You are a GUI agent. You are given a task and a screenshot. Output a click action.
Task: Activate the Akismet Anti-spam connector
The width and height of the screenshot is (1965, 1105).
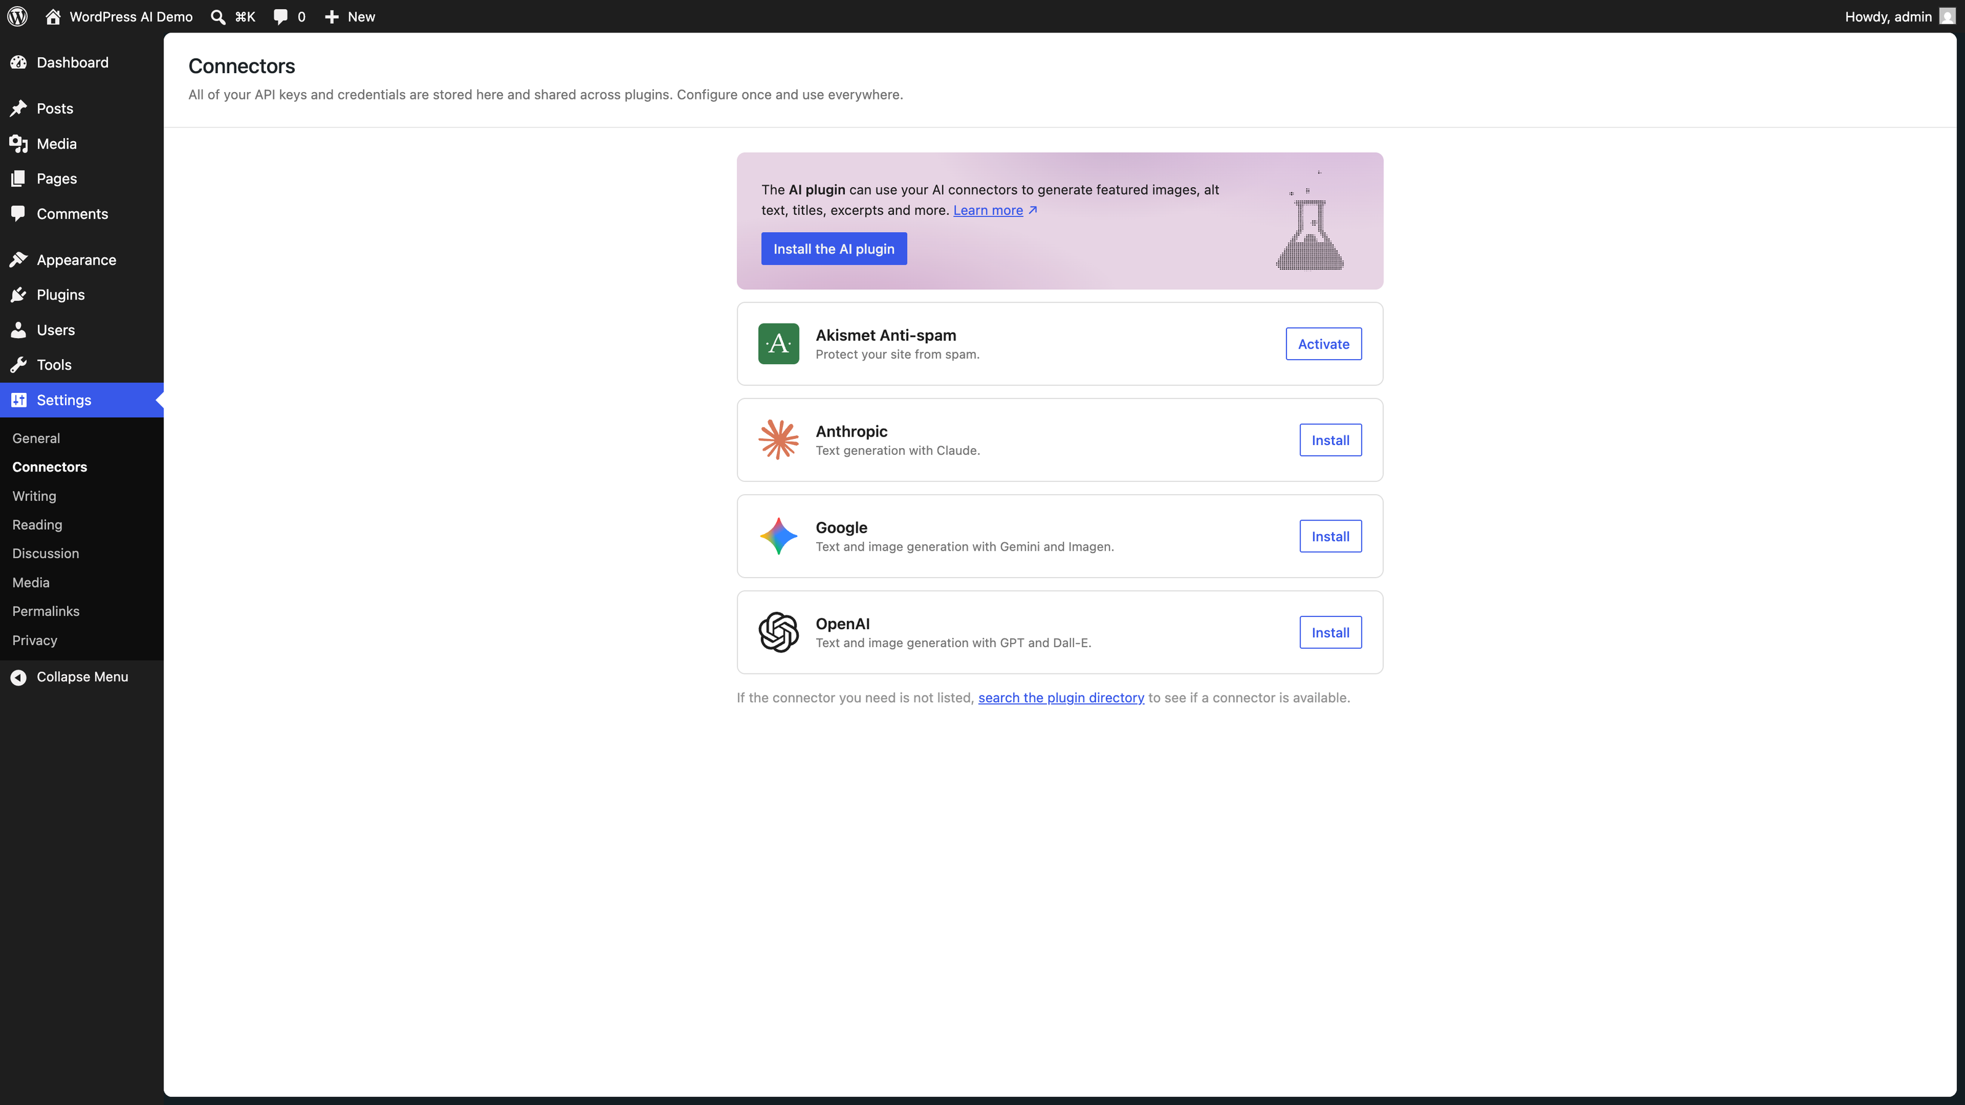click(x=1323, y=344)
